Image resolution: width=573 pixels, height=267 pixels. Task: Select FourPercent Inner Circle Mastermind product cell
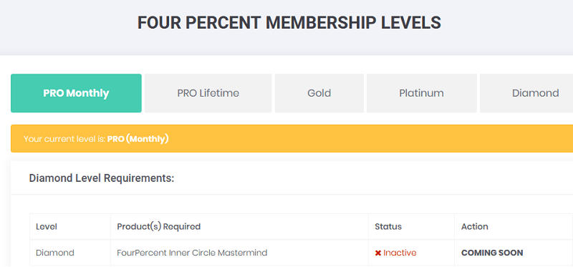tap(239, 253)
